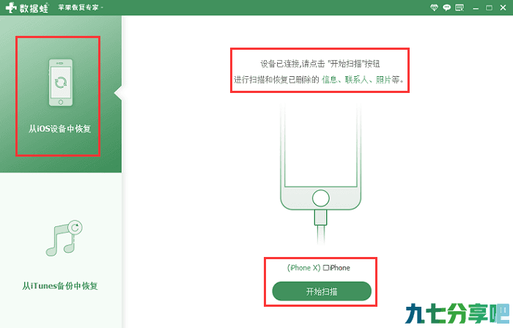Click the diamond VIP icon in title bar
513x328 pixels.
(x=434, y=7)
